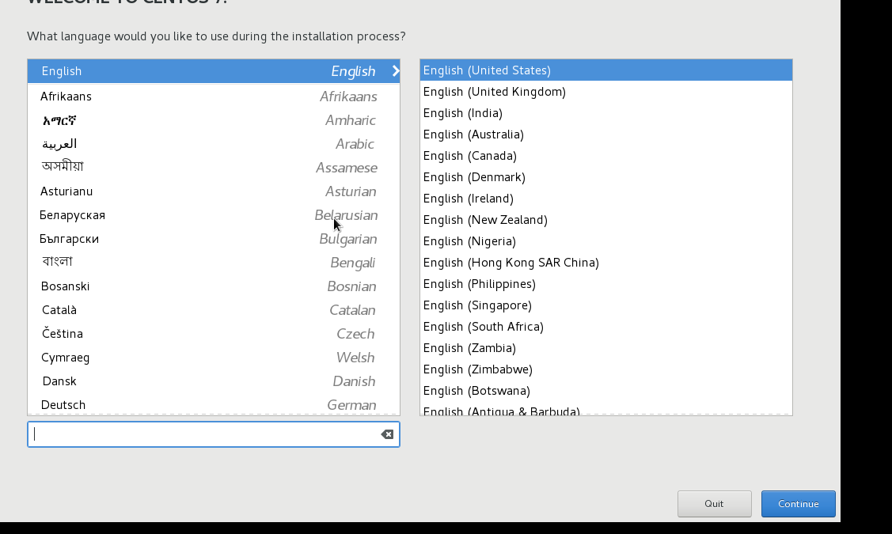Pick Asturianu in the language list

[214, 191]
